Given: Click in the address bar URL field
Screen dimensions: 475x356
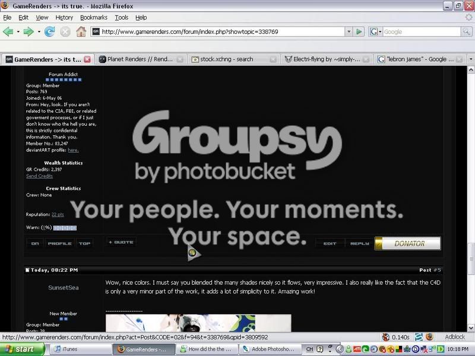Looking at the screenshot, I should click(x=217, y=31).
